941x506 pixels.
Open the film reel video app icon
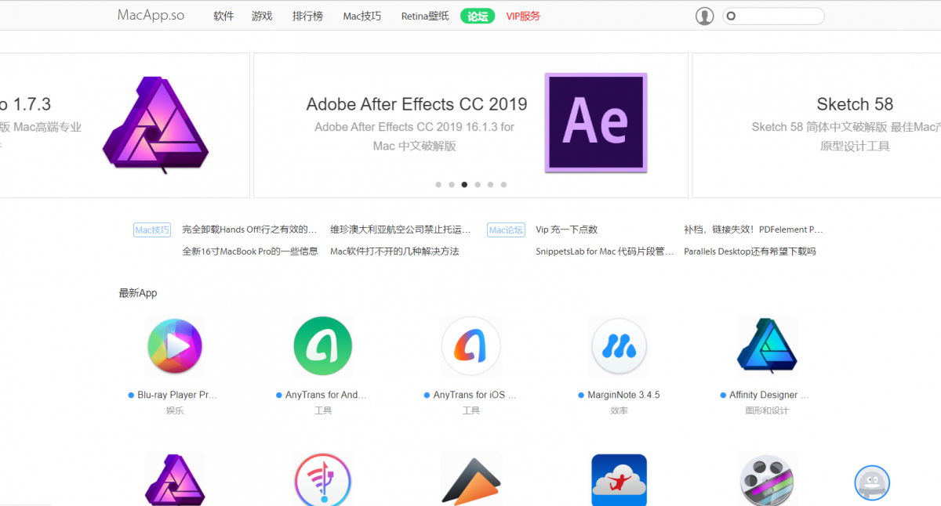[767, 479]
